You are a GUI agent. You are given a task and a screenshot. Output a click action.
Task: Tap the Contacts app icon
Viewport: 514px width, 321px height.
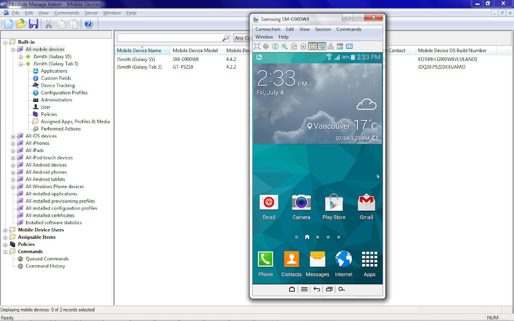tap(292, 264)
